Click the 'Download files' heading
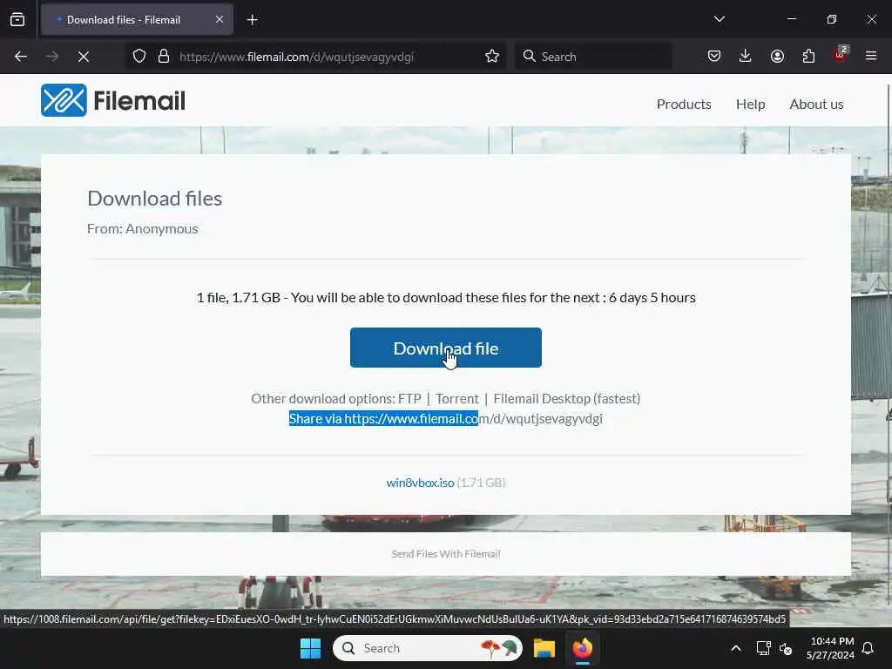 point(155,199)
